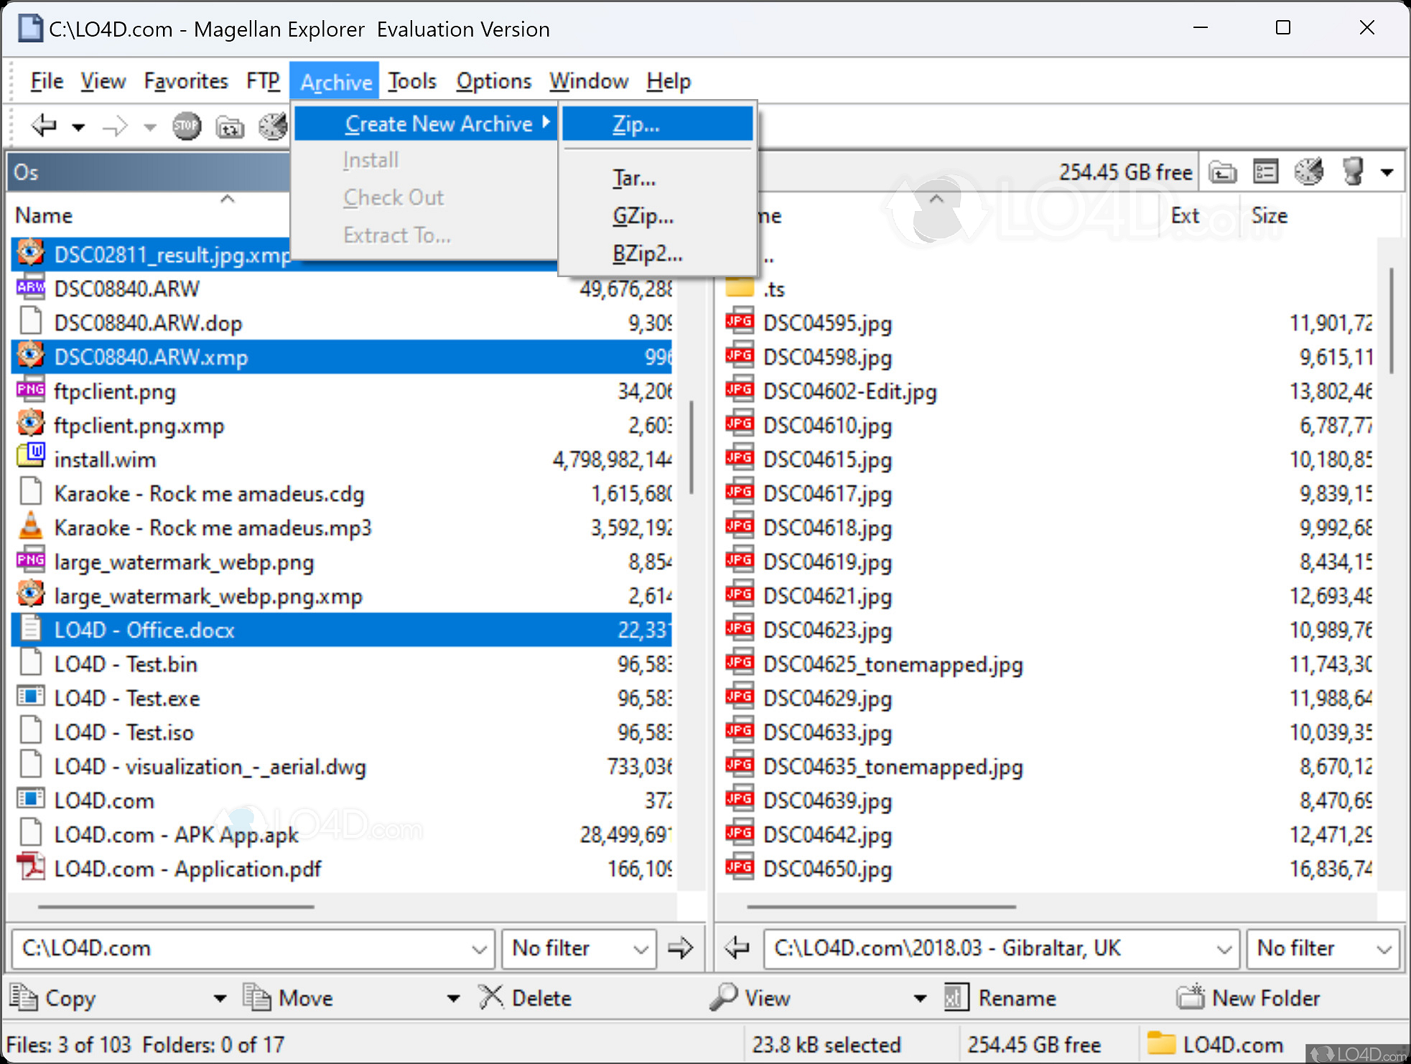Click the Rename icon
The height and width of the screenshot is (1064, 1411).
[x=955, y=997]
